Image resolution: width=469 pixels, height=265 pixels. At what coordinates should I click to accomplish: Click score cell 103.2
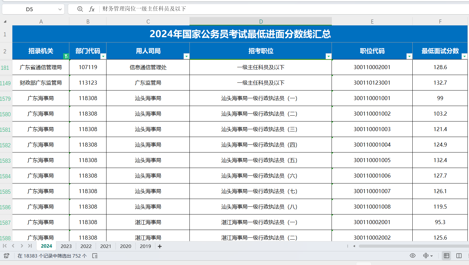click(x=440, y=114)
